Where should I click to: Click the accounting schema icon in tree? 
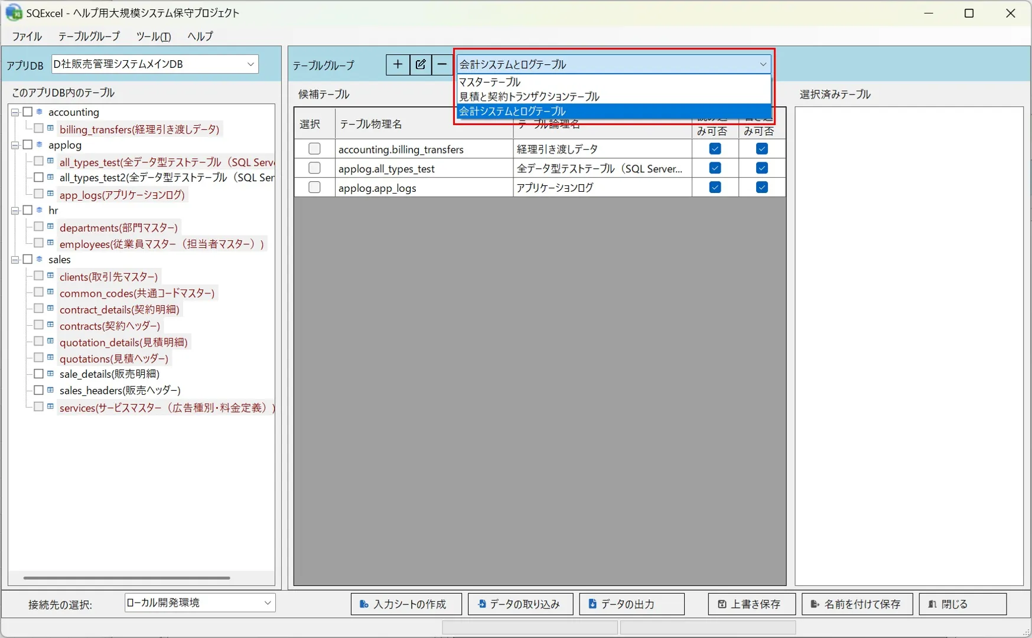tap(40, 112)
